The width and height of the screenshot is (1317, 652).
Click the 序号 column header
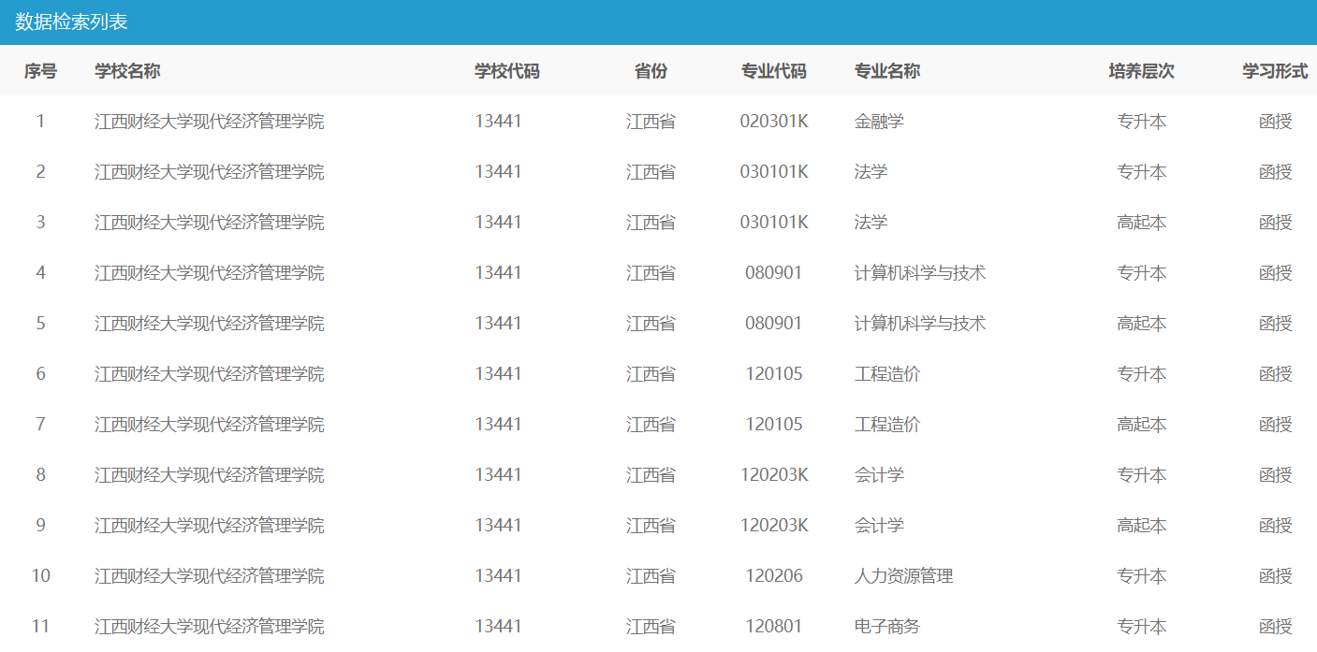[x=40, y=71]
